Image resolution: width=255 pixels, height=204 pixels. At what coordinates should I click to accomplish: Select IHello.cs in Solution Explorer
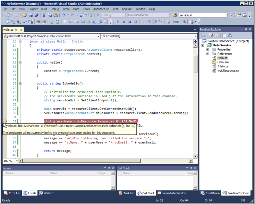223,66
